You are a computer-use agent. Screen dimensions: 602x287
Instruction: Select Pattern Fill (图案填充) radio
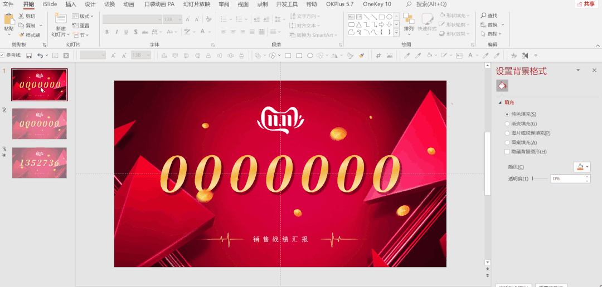pos(508,142)
